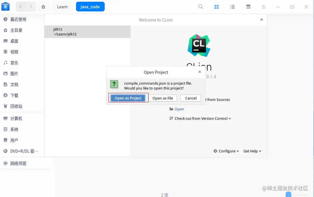Image resolution: width=314 pixels, height=197 pixels.
Task: Click the DVD disc icon
Action: point(5,151)
